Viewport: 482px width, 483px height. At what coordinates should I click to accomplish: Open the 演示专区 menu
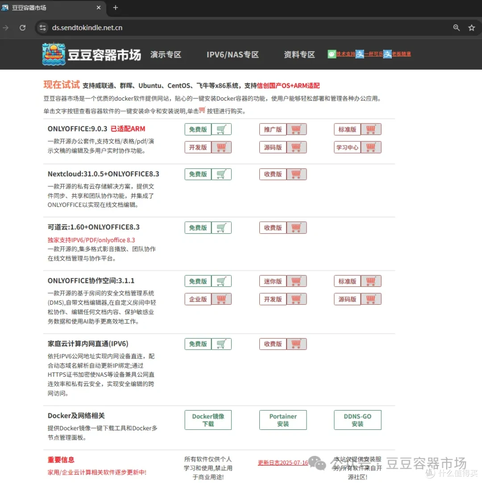click(x=166, y=55)
